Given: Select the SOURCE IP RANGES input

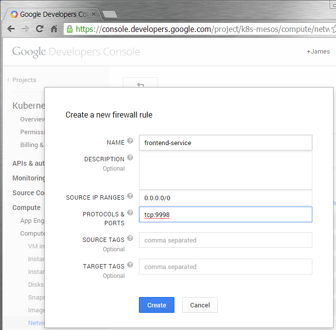Looking at the screenshot, I should pos(225,198).
